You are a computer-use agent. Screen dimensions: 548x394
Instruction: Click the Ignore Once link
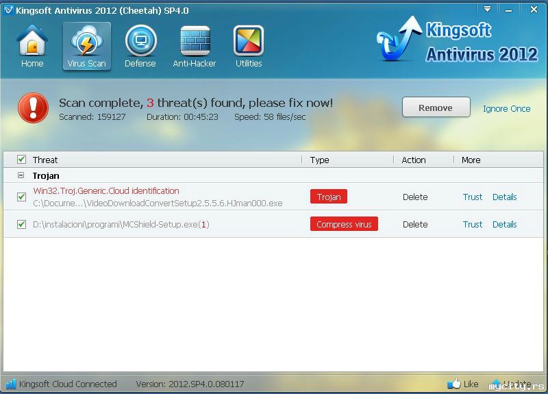pyautogui.click(x=506, y=109)
